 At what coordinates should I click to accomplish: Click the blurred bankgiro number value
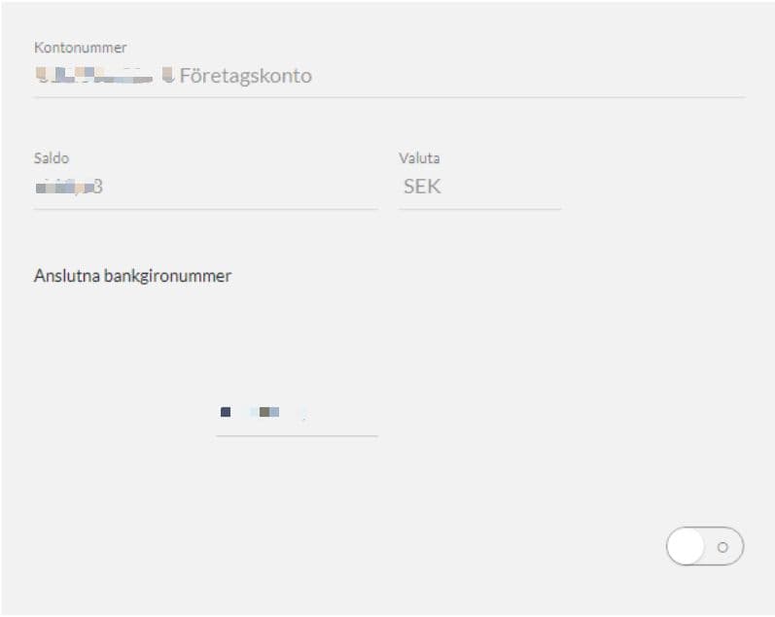tap(263, 412)
